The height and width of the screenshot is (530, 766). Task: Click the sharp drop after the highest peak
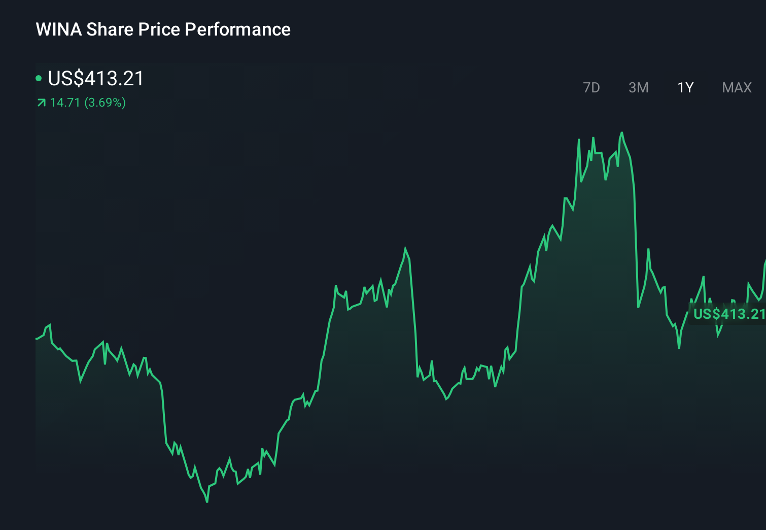point(634,228)
